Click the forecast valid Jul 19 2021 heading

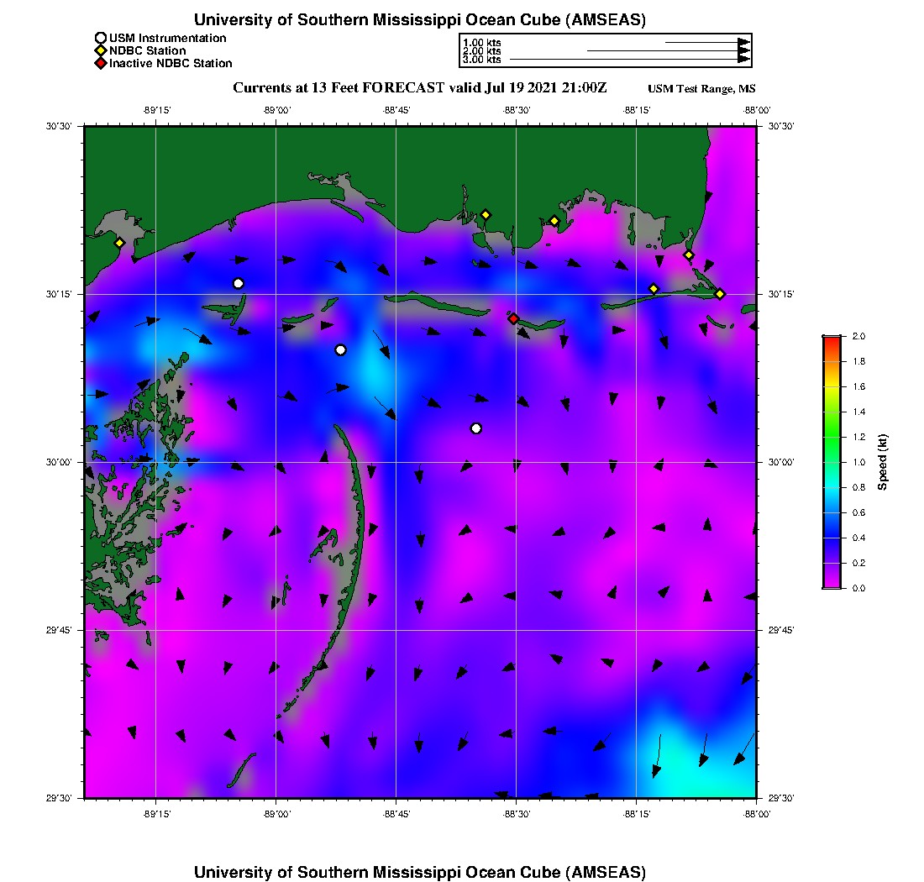tap(419, 88)
